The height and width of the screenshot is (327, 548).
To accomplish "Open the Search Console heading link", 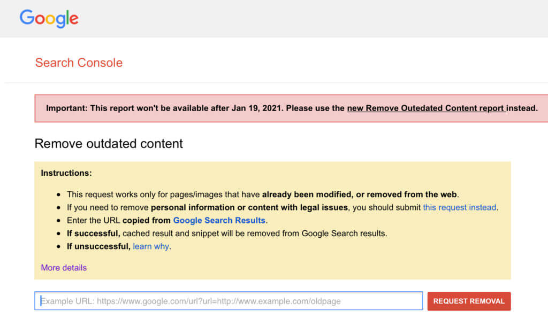I will 79,63.
